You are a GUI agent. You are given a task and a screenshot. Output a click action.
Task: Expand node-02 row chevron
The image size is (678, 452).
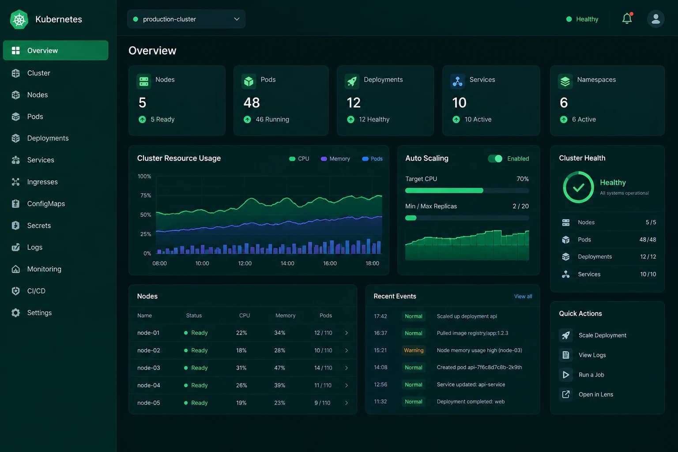347,350
